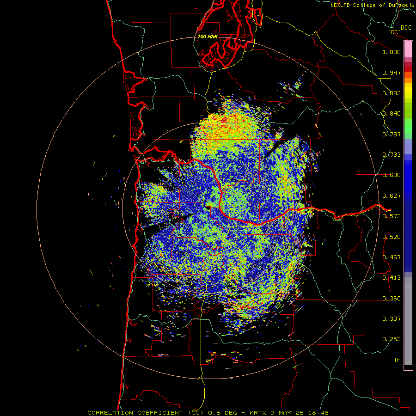Click the 0.787 scale value
416x416 pixels.
[392, 134]
